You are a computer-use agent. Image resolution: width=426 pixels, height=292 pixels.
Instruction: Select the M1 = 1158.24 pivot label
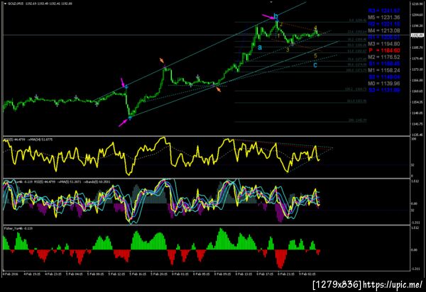click(384, 70)
